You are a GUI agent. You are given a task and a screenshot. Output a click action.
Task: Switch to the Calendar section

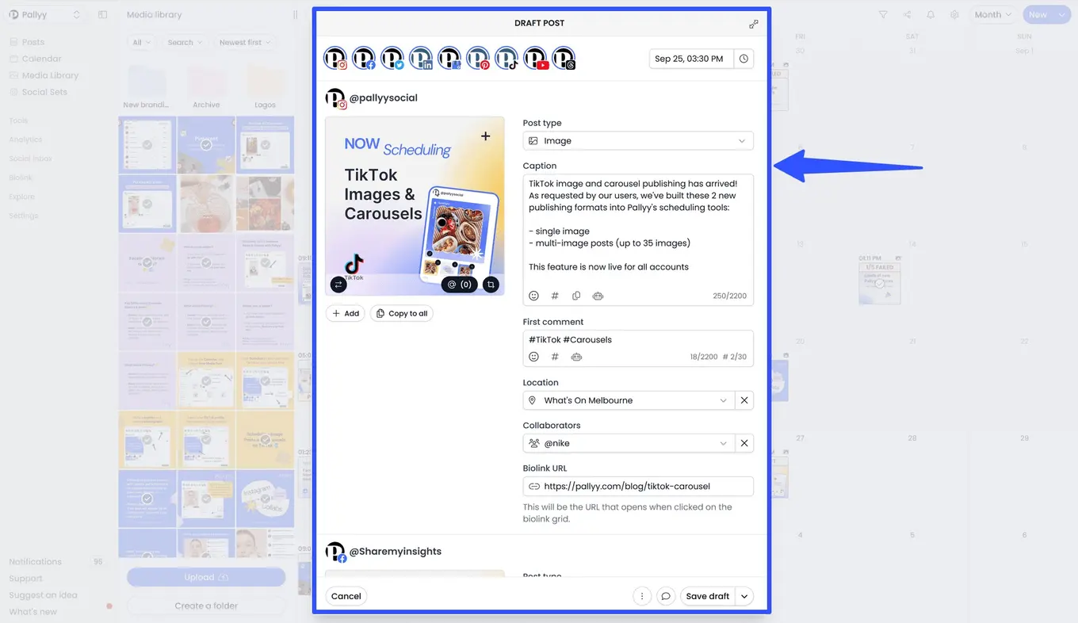(x=36, y=58)
